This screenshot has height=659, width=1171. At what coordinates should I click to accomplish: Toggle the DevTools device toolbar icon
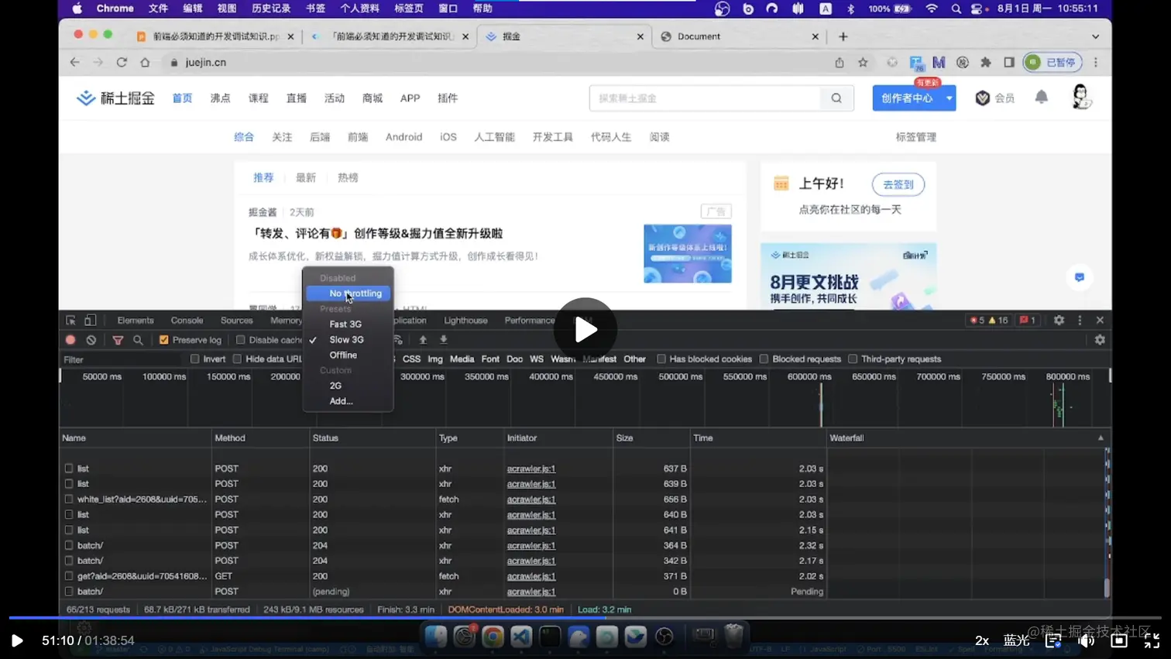coord(91,321)
